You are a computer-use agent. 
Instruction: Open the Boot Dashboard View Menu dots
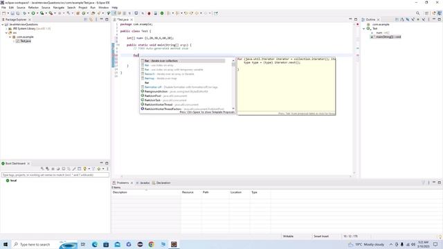click(107, 169)
